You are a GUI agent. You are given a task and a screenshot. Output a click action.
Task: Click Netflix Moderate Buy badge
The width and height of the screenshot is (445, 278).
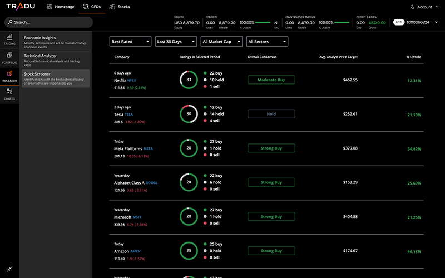(x=271, y=80)
